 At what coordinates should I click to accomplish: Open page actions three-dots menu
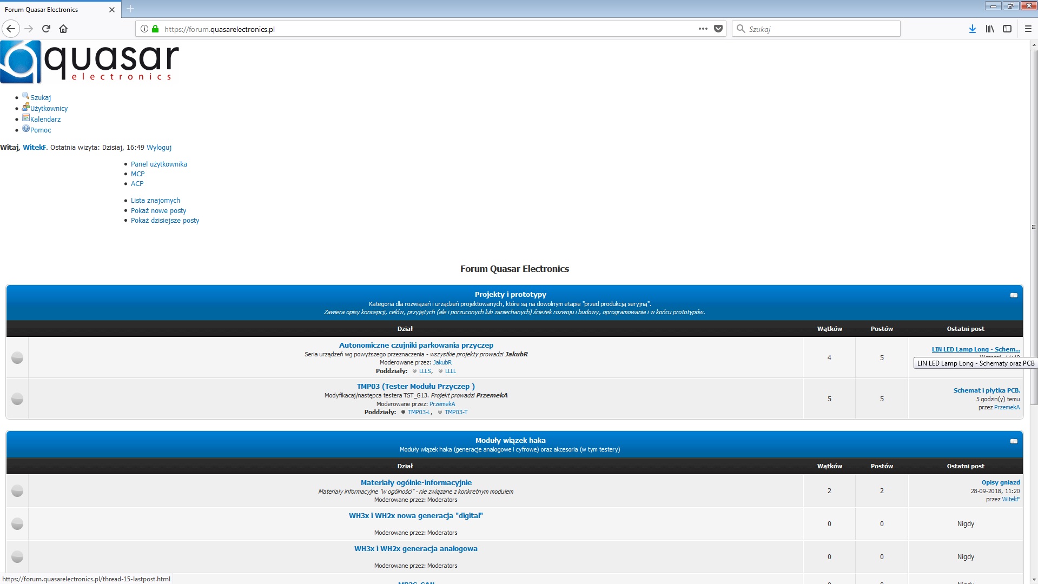703,29
